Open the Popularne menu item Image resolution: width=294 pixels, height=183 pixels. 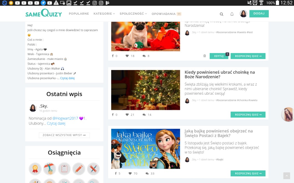tap(79, 14)
